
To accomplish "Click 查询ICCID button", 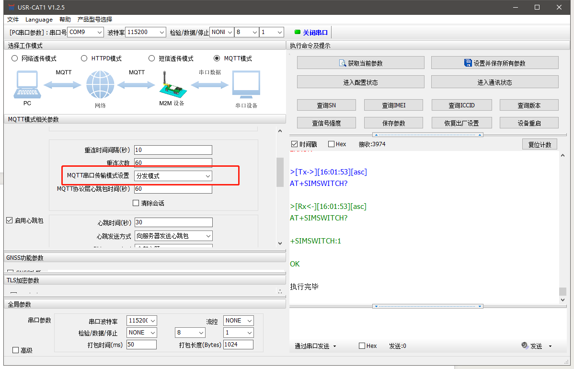I will coord(461,105).
